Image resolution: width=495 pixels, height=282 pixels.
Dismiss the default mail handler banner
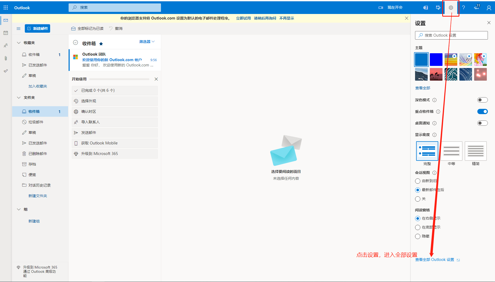click(407, 18)
